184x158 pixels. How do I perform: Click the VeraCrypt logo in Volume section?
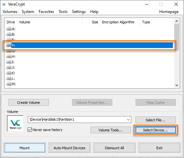coord(15,124)
